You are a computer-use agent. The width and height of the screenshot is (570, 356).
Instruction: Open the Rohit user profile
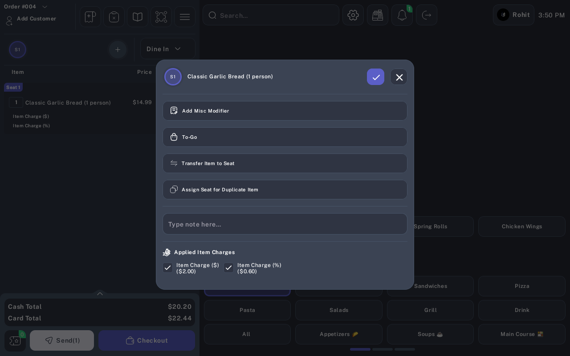click(x=513, y=15)
